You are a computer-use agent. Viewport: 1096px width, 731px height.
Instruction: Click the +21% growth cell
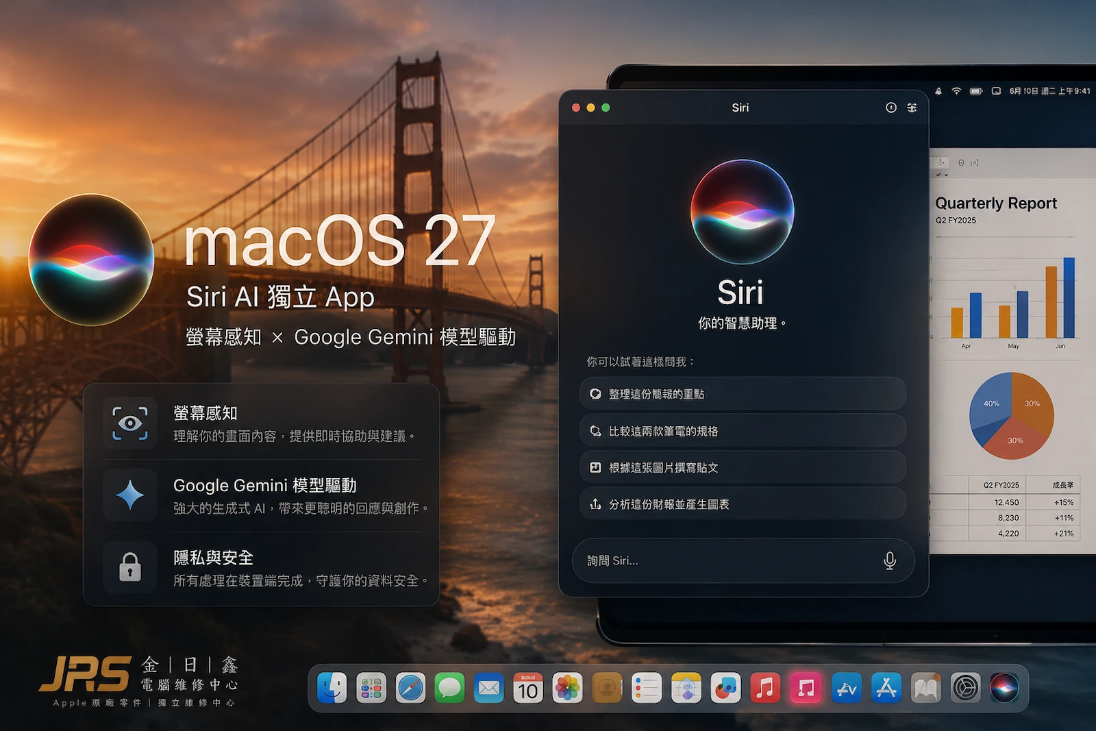(1064, 533)
